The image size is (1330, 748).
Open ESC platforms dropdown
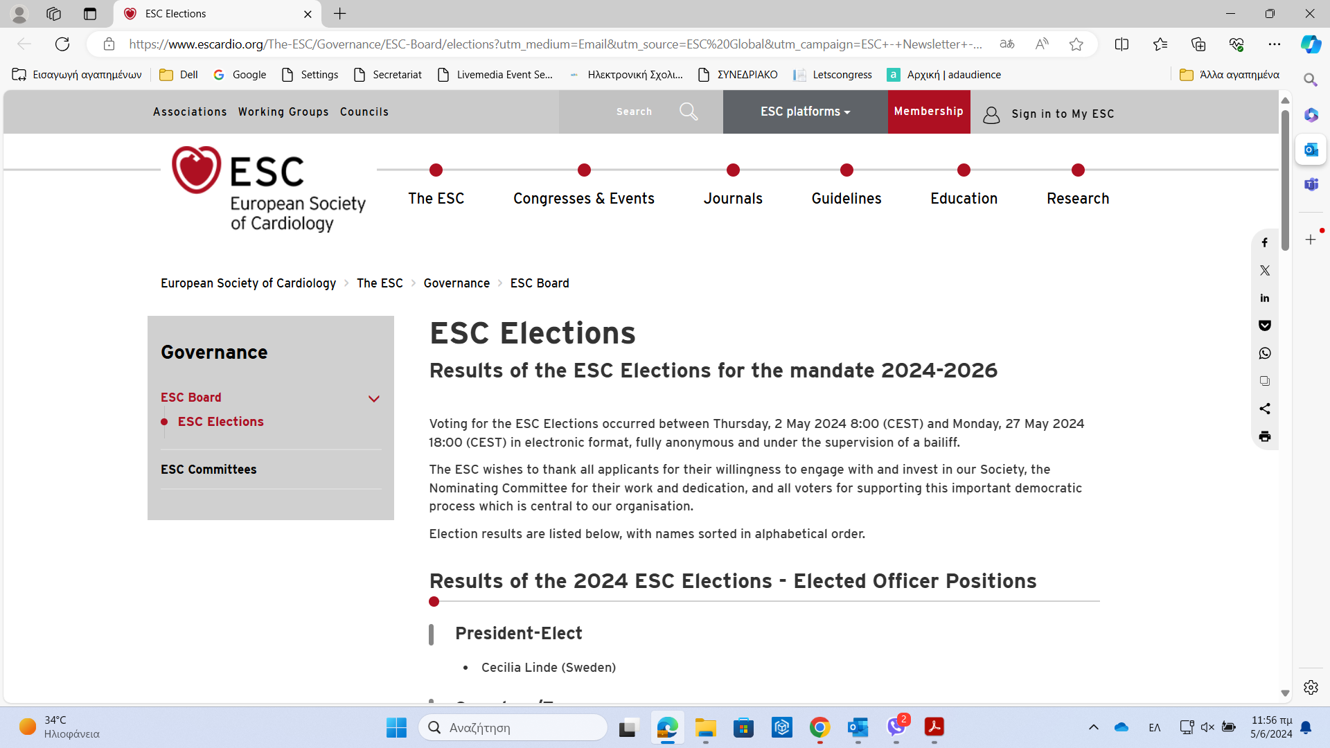coord(805,112)
